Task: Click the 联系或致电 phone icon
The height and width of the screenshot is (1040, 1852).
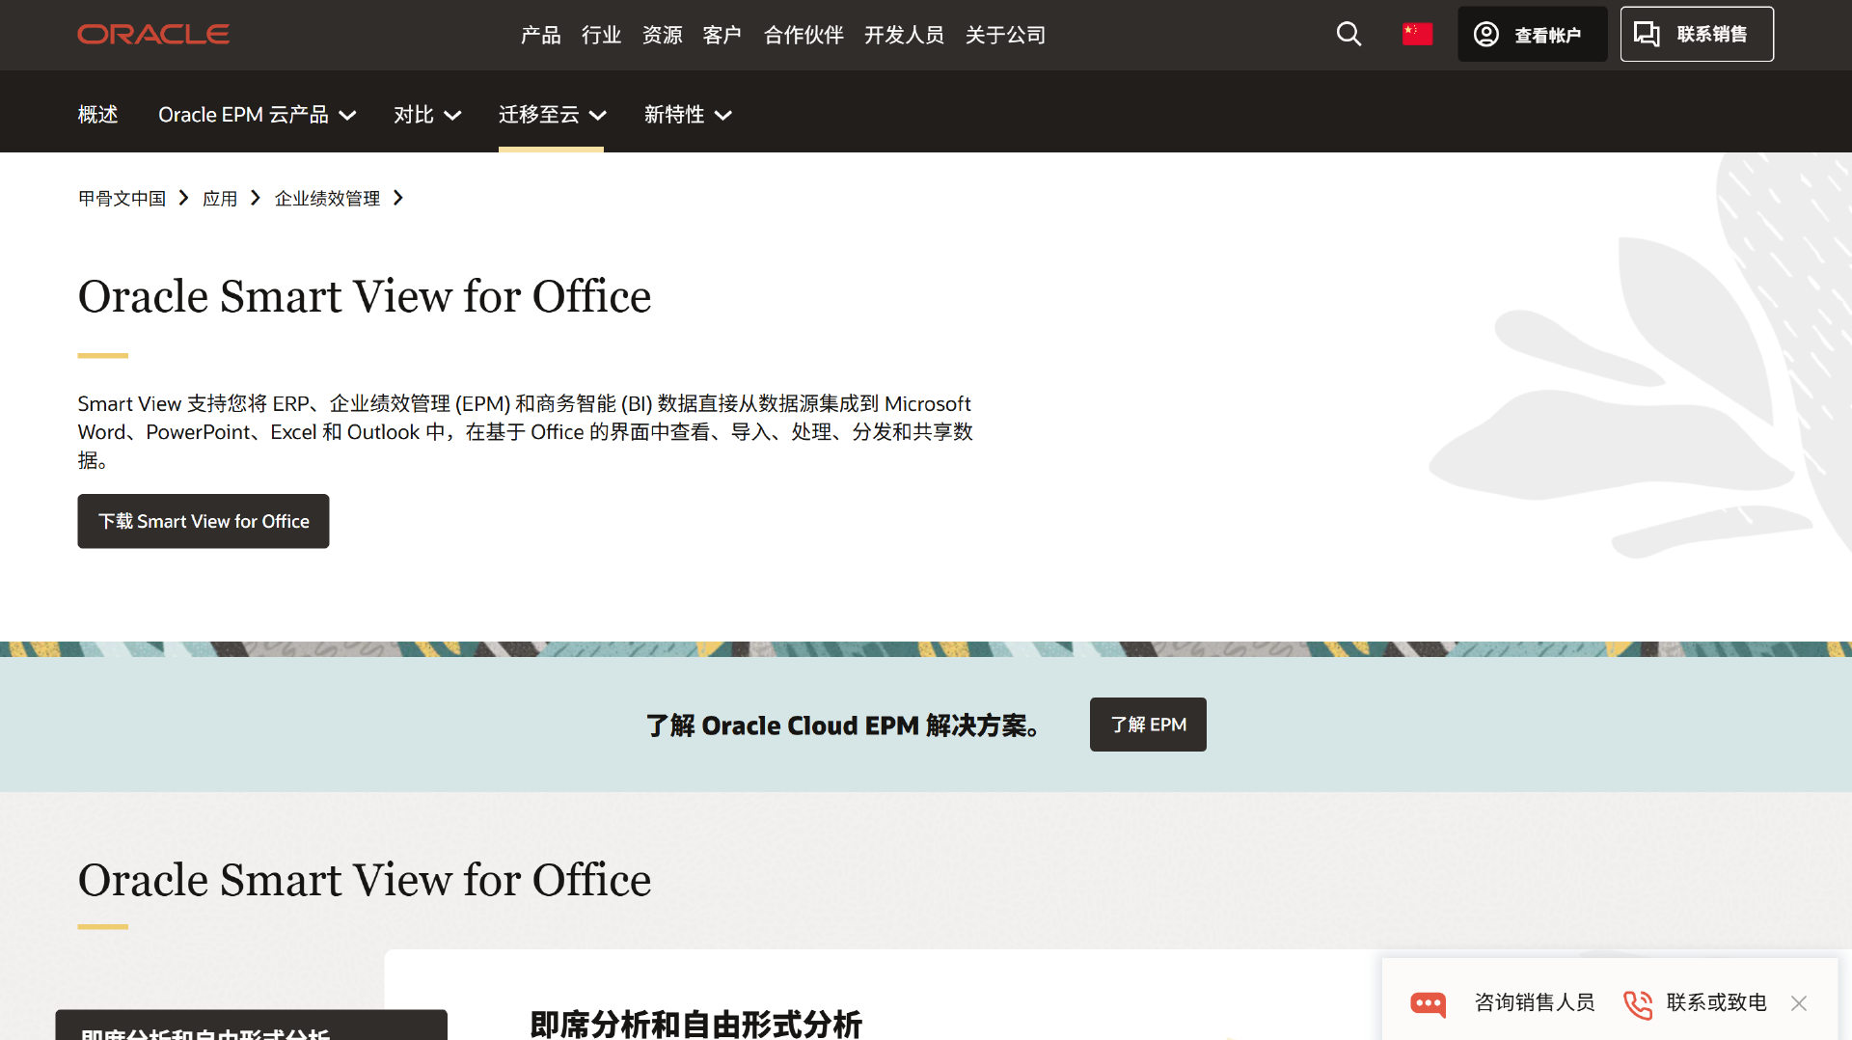Action: coord(1637,1004)
